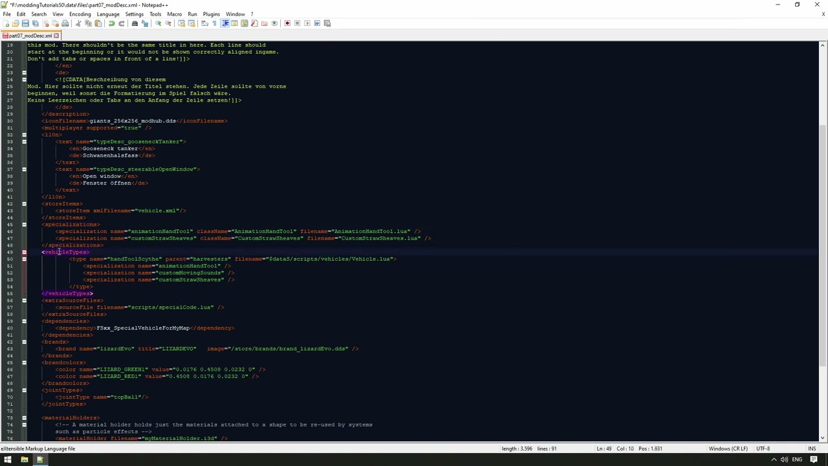
Task: Toggle indent guide display
Action: (x=225, y=23)
